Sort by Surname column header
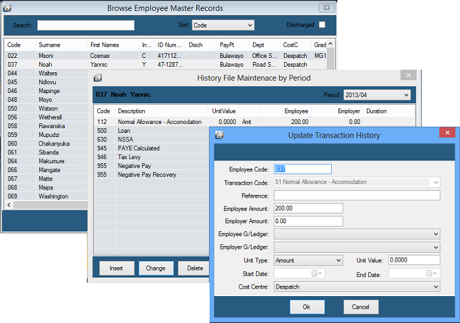Viewport: 460px width, 323px height. click(61, 45)
